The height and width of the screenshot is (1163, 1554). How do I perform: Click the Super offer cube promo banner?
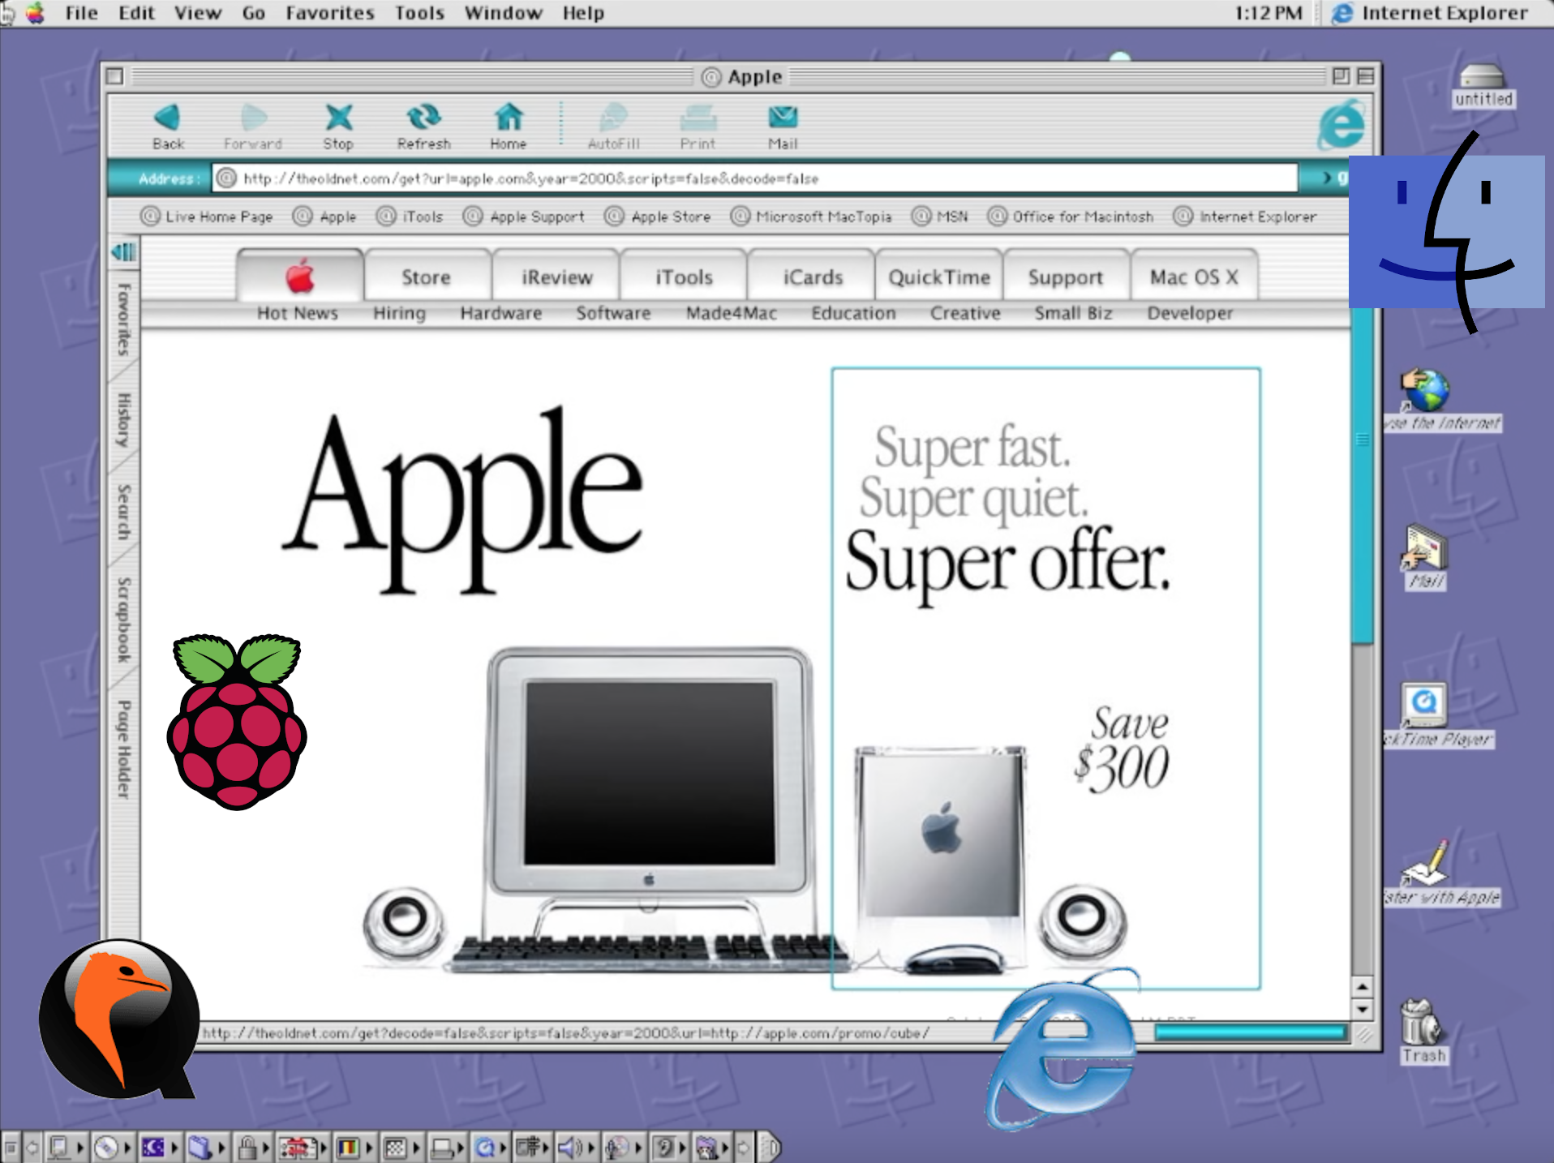pos(1046,678)
